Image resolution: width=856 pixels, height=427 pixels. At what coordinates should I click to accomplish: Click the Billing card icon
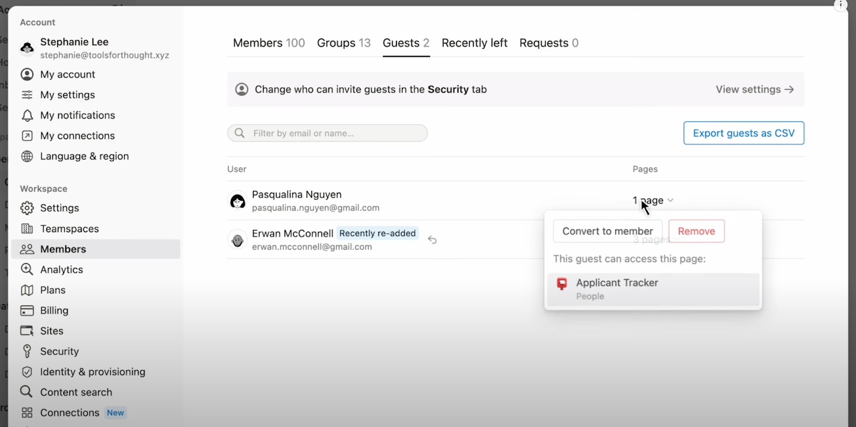coord(27,310)
